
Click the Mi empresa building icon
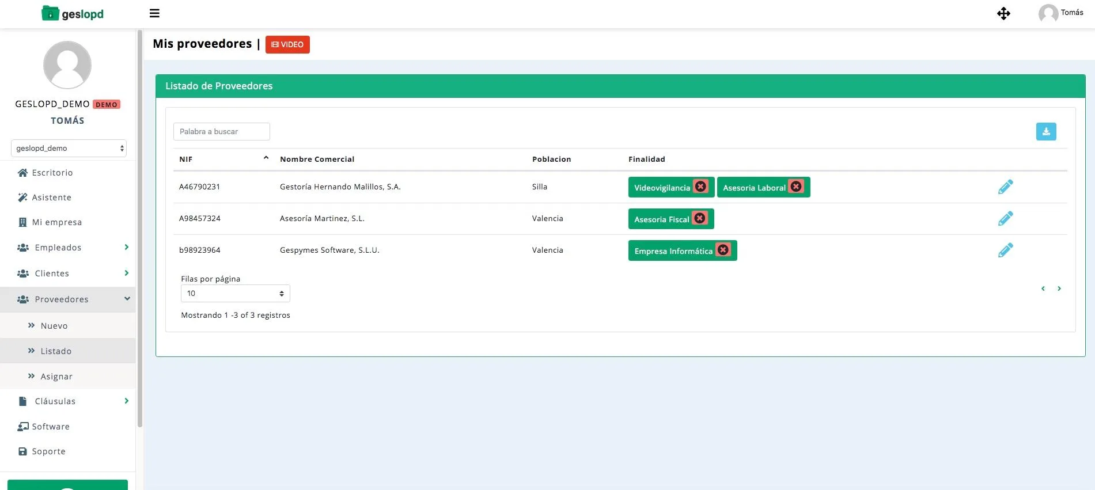pos(23,222)
